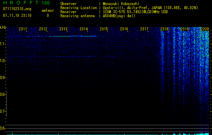Click the 0.8 frequency axis label

click(3, 94)
